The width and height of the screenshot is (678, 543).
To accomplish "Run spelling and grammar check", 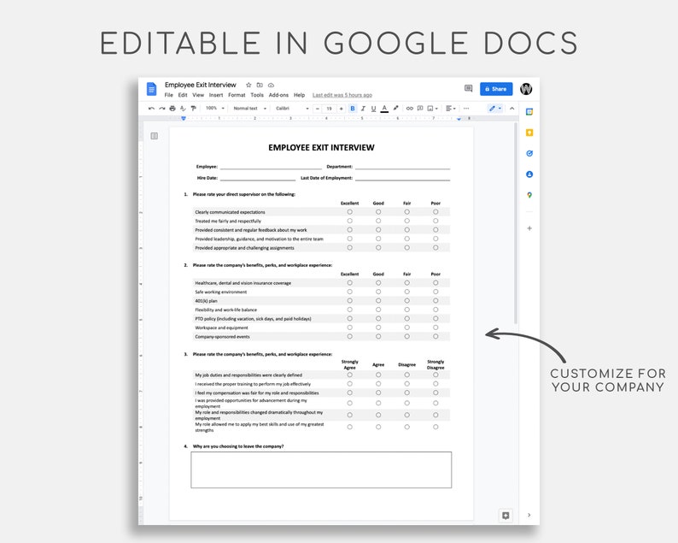I will [x=183, y=109].
